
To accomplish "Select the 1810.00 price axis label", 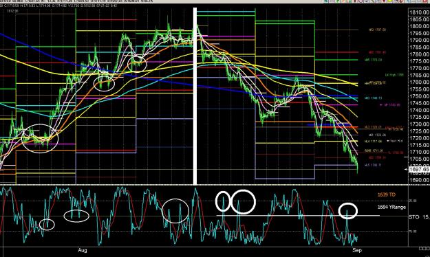I will [419, 12].
